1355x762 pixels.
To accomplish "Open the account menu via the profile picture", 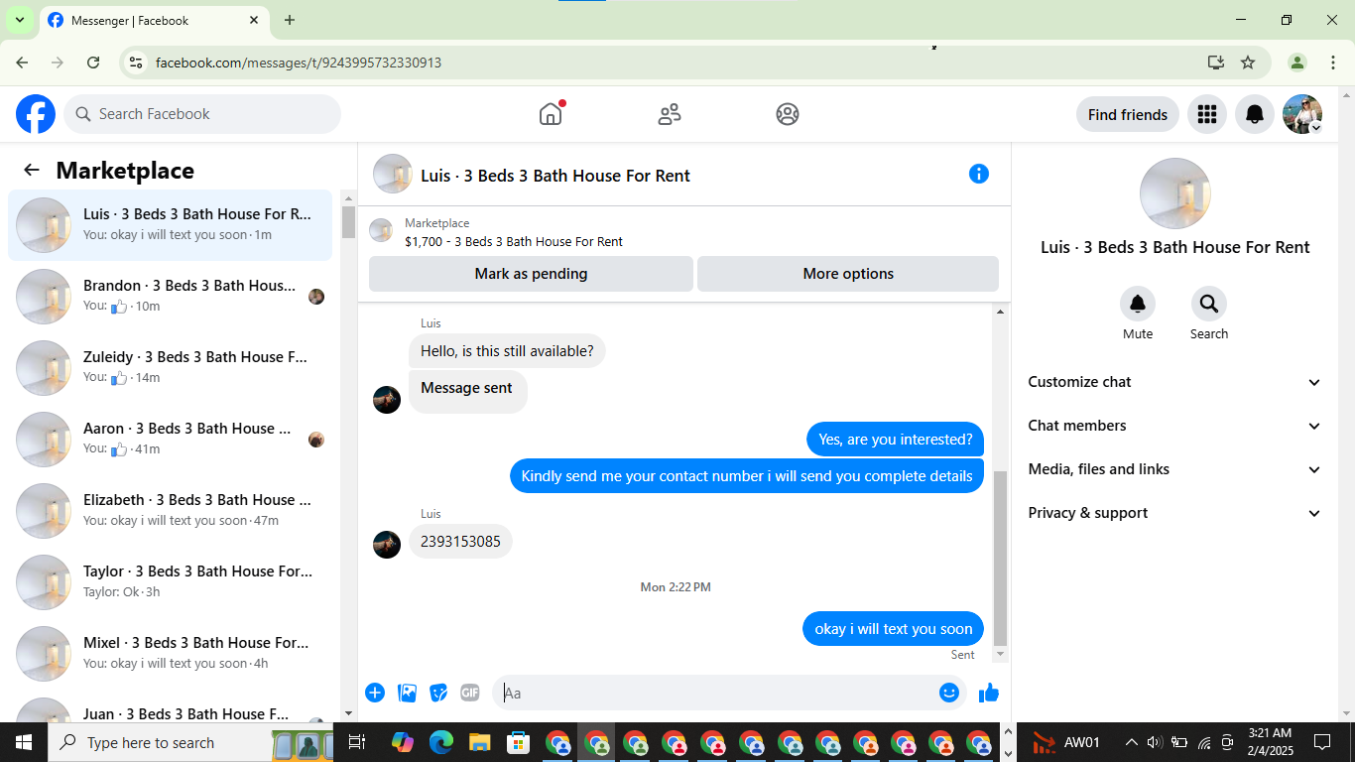I will (1302, 115).
